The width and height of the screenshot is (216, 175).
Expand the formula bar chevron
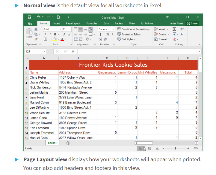200,51
